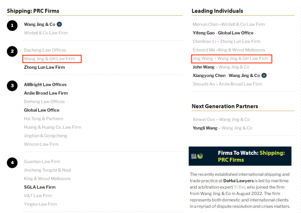This screenshot has width=301, height=213.
Task: Open Wintell & Co Law Firm listing
Action: click(x=46, y=33)
